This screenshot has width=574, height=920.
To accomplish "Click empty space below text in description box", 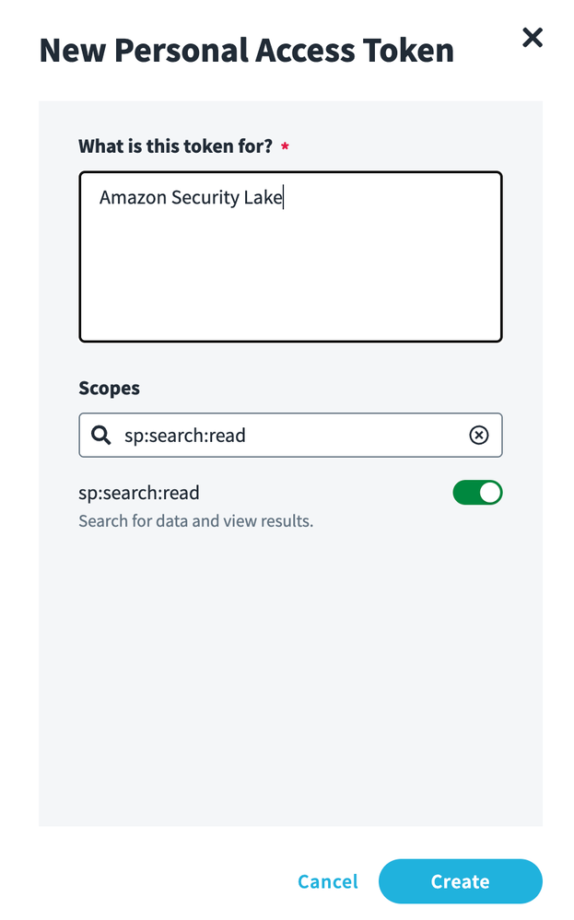I will [290, 285].
